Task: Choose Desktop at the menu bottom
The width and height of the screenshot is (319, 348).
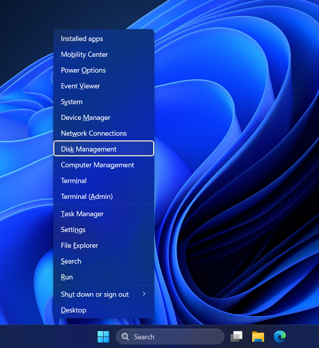Action: (104, 310)
